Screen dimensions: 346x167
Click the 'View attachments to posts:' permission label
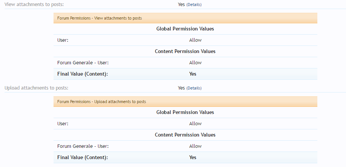tap(34, 5)
